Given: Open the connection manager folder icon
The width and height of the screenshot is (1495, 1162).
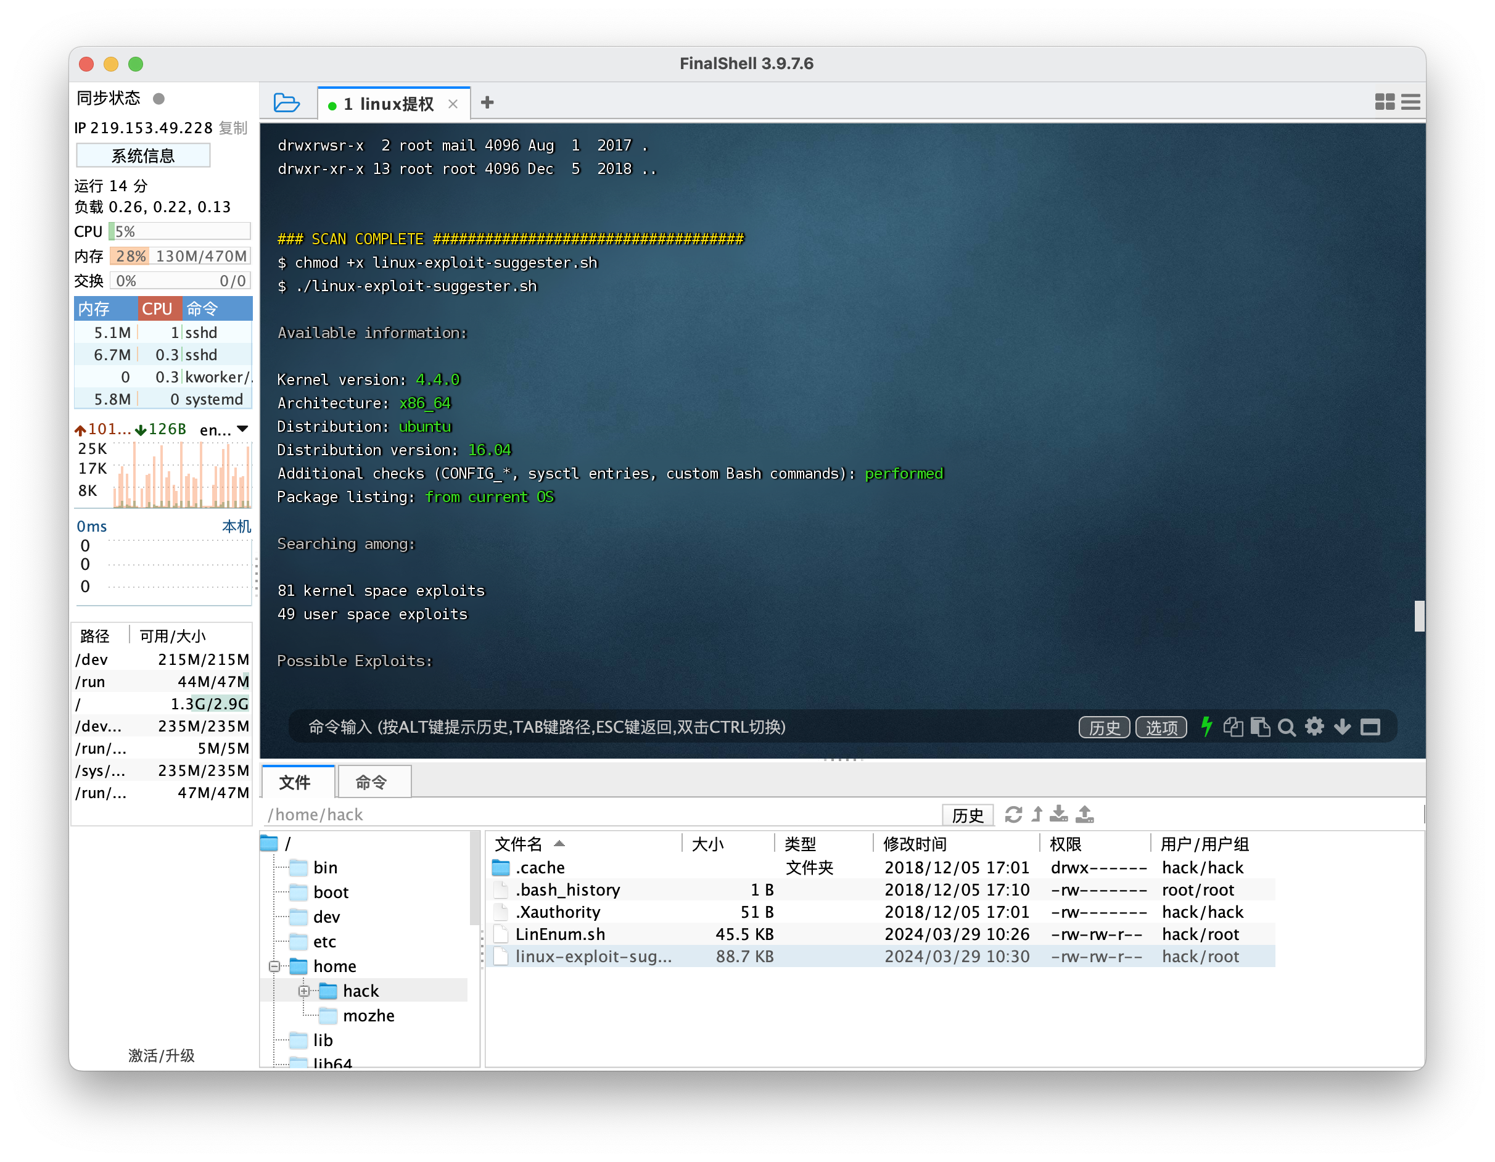Looking at the screenshot, I should pos(286,103).
